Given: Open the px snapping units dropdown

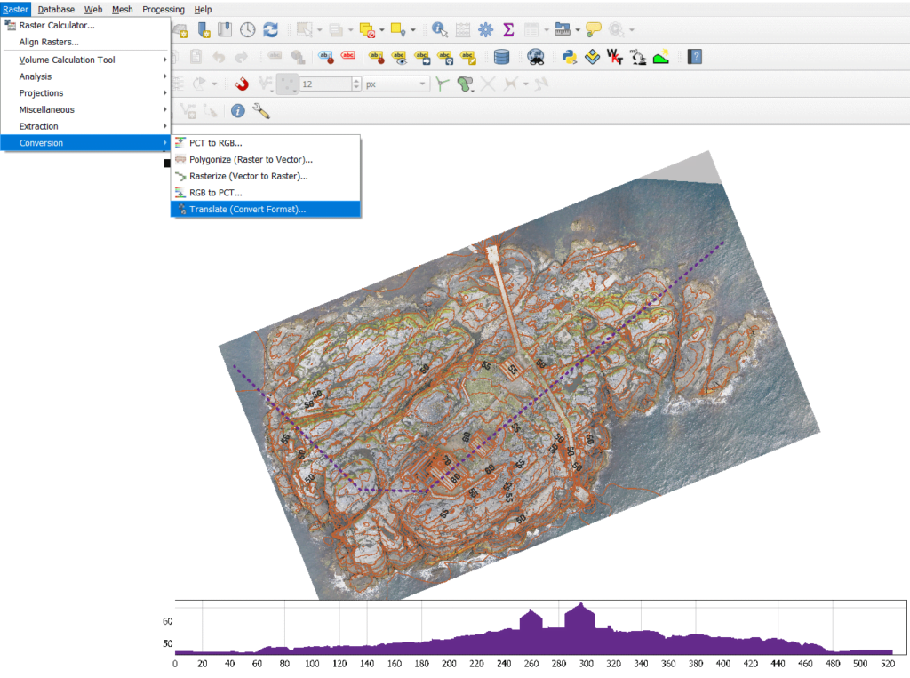Looking at the screenshot, I should pyautogui.click(x=395, y=84).
